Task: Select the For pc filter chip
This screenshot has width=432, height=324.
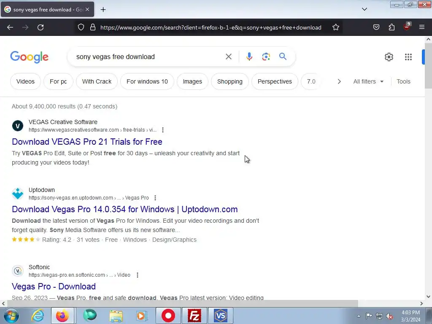Action: (58, 81)
